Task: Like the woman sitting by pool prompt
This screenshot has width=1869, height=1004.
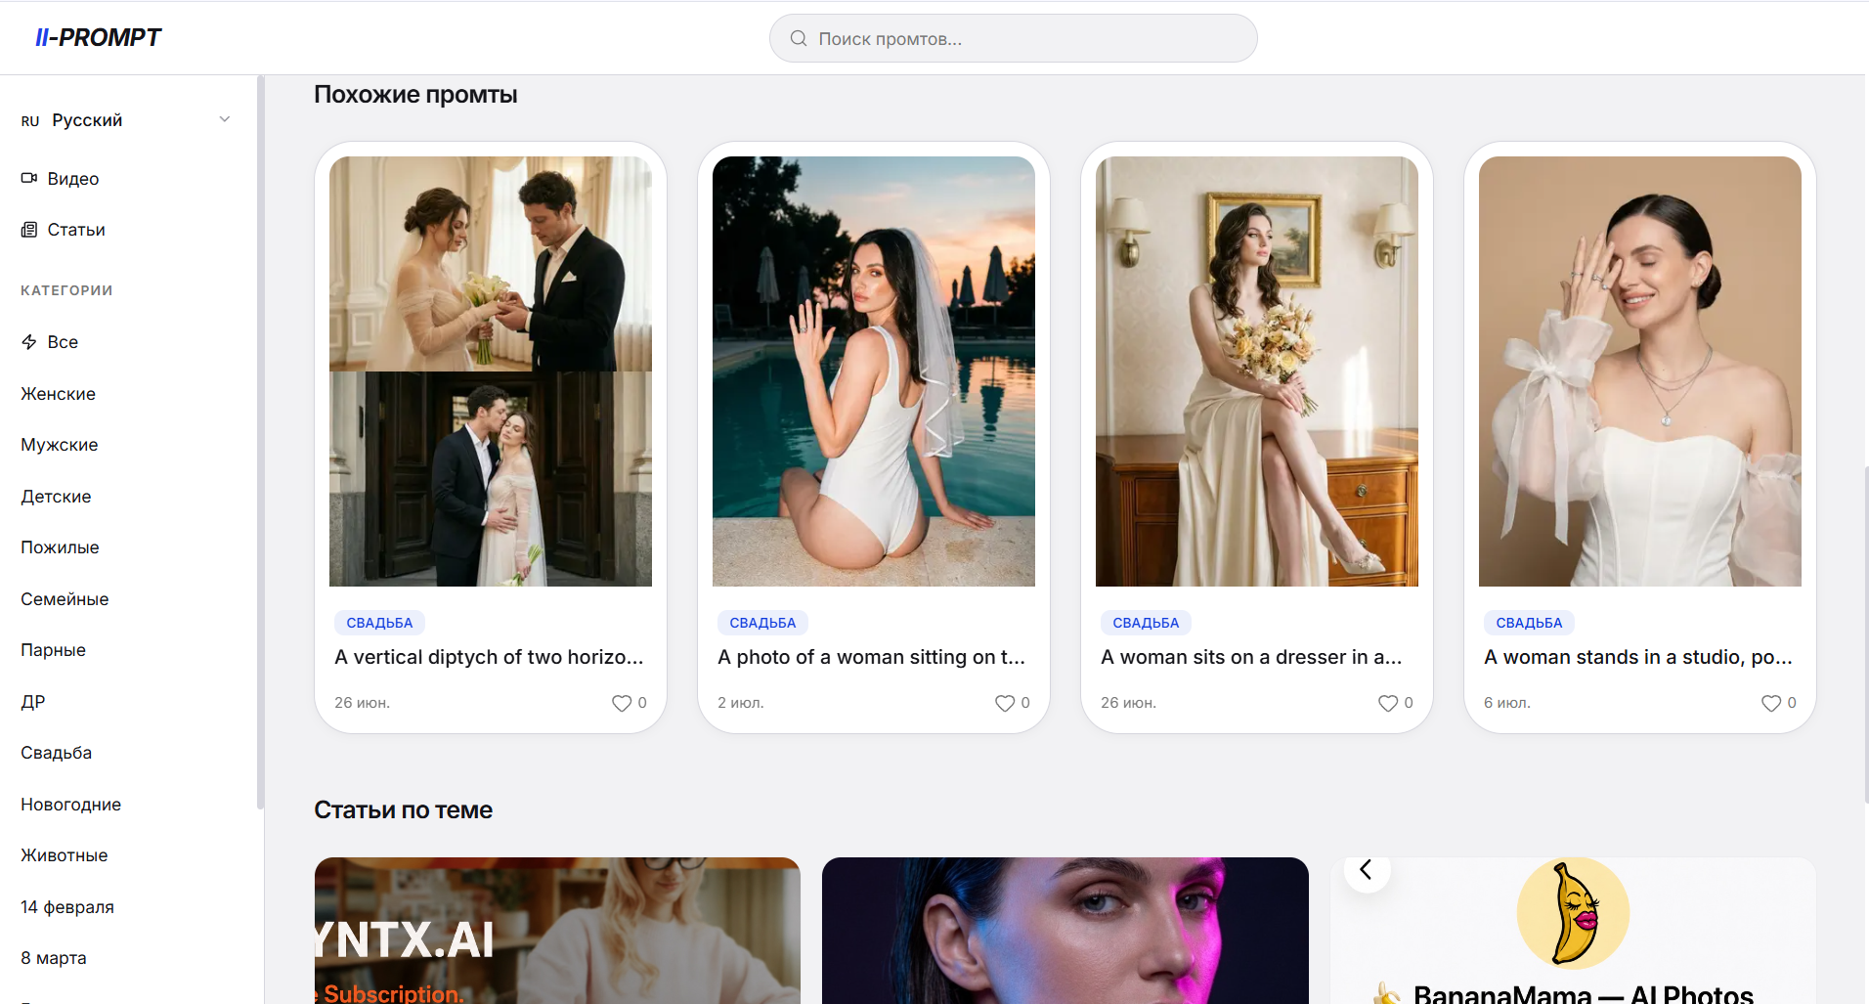Action: click(x=1005, y=703)
